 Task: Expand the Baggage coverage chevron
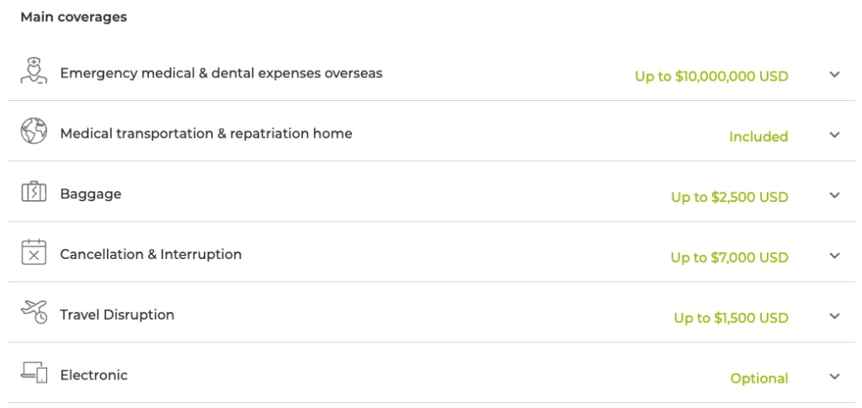(x=834, y=195)
